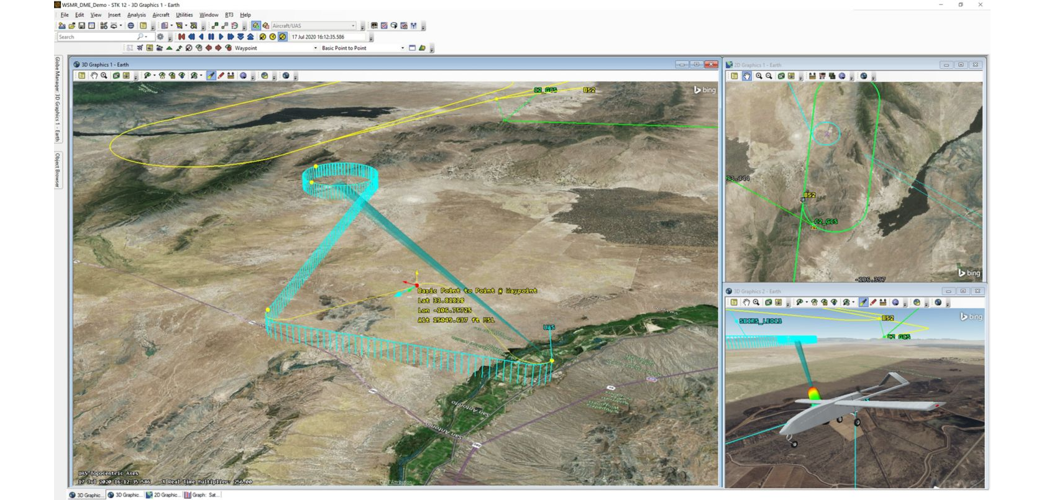Click into the Search input field
The width and height of the screenshot is (1044, 500).
tap(96, 37)
